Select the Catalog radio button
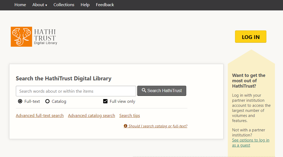283x157 pixels. point(47,101)
